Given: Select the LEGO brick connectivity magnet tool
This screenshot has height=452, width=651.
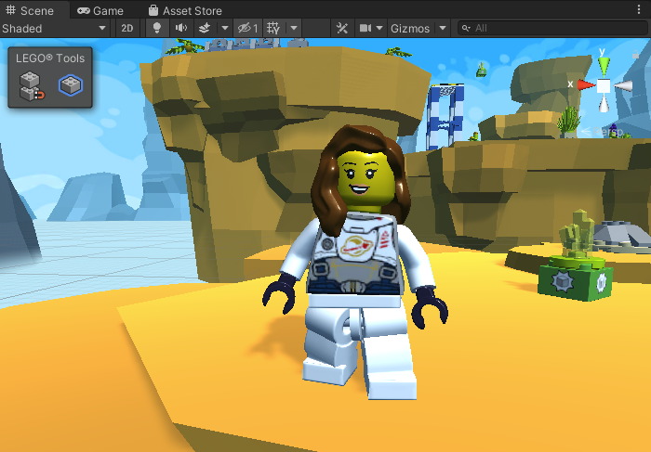Looking at the screenshot, I should coord(33,86).
